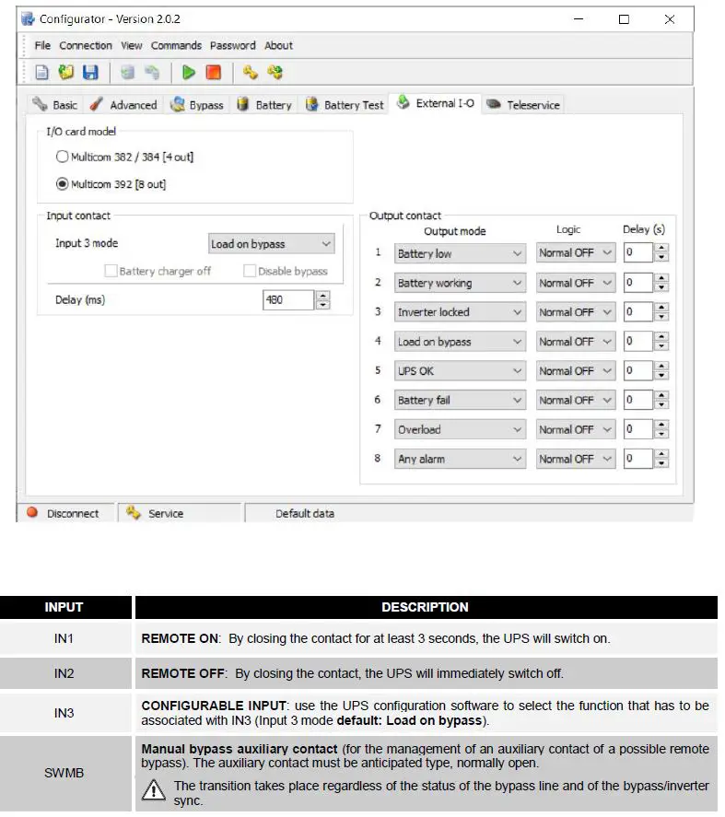The width and height of the screenshot is (725, 817).
Task: Switch to the Bypass tab
Action: click(197, 105)
